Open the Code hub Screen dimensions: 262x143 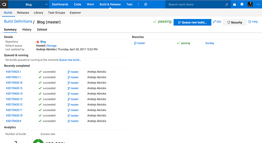pos(77,4)
